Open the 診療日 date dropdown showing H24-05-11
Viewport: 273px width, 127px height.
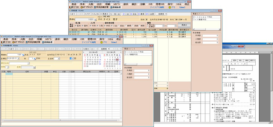[18, 58]
